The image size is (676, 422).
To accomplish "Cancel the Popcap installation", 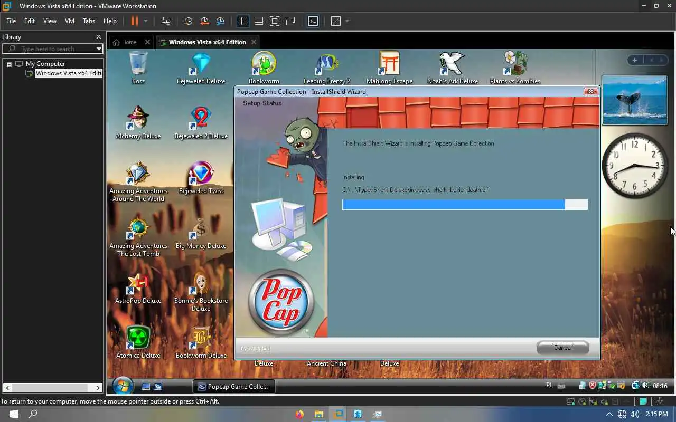I will (x=562, y=347).
